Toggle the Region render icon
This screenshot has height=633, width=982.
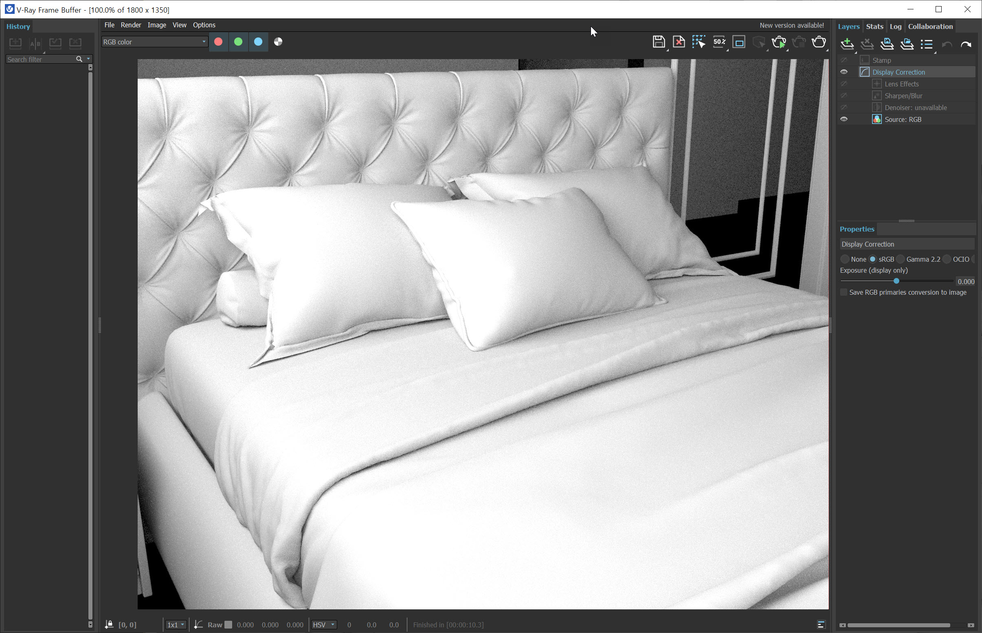698,42
